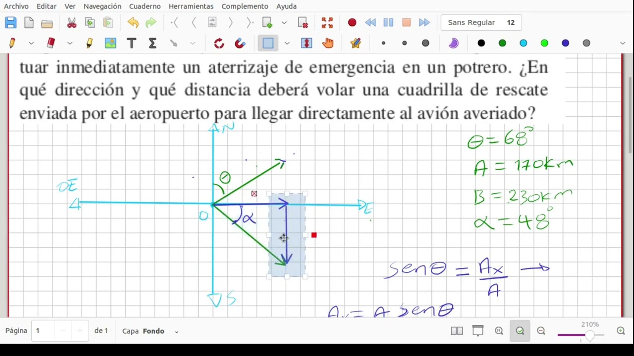
Task: Open the selection tool type dropdown
Action: [287, 43]
